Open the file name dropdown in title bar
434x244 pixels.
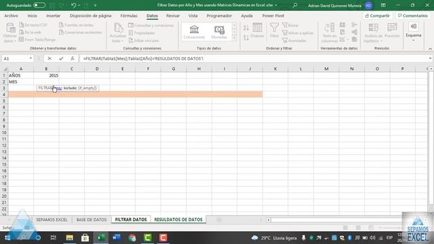tap(276, 5)
